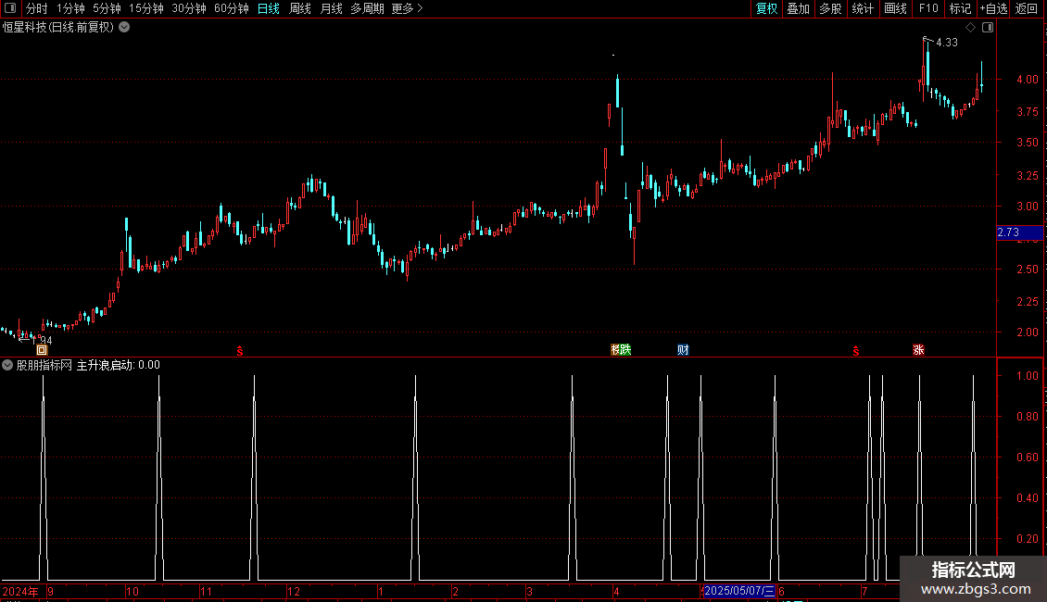Viewport: 1047px width, 602px height.
Task: Click the 标记 mark button
Action: point(960,8)
